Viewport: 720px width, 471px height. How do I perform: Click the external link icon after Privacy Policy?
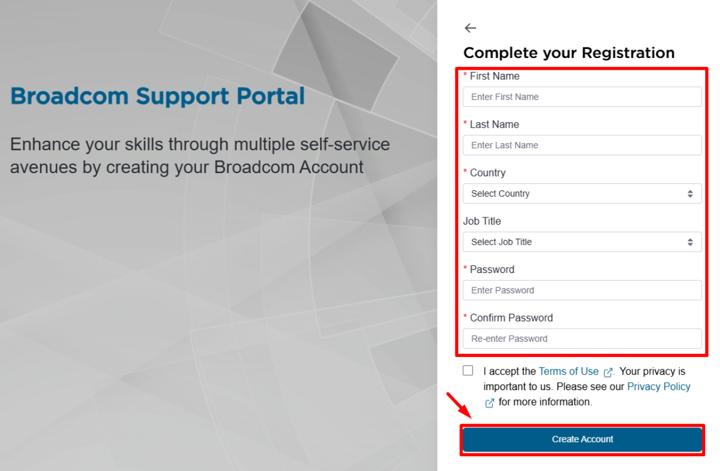(490, 403)
